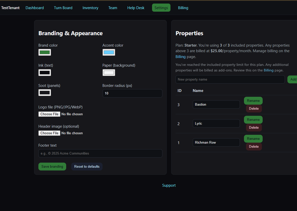
Task: Rename the Bastion property
Action: (x=253, y=101)
